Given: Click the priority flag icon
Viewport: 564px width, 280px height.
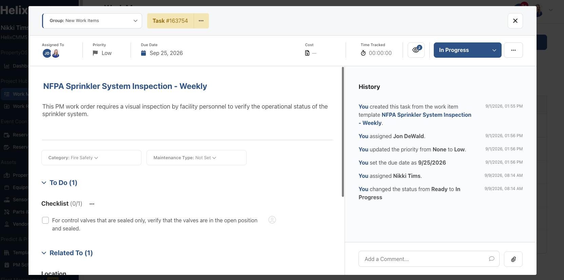Looking at the screenshot, I should click(95, 53).
